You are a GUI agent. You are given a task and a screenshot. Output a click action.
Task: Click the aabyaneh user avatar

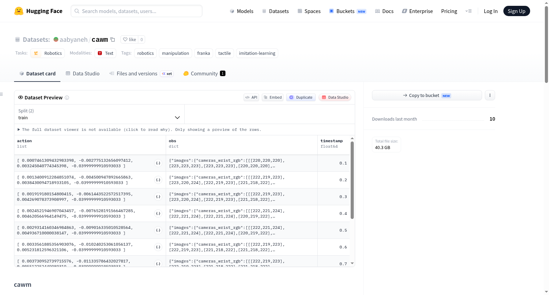[x=56, y=39]
